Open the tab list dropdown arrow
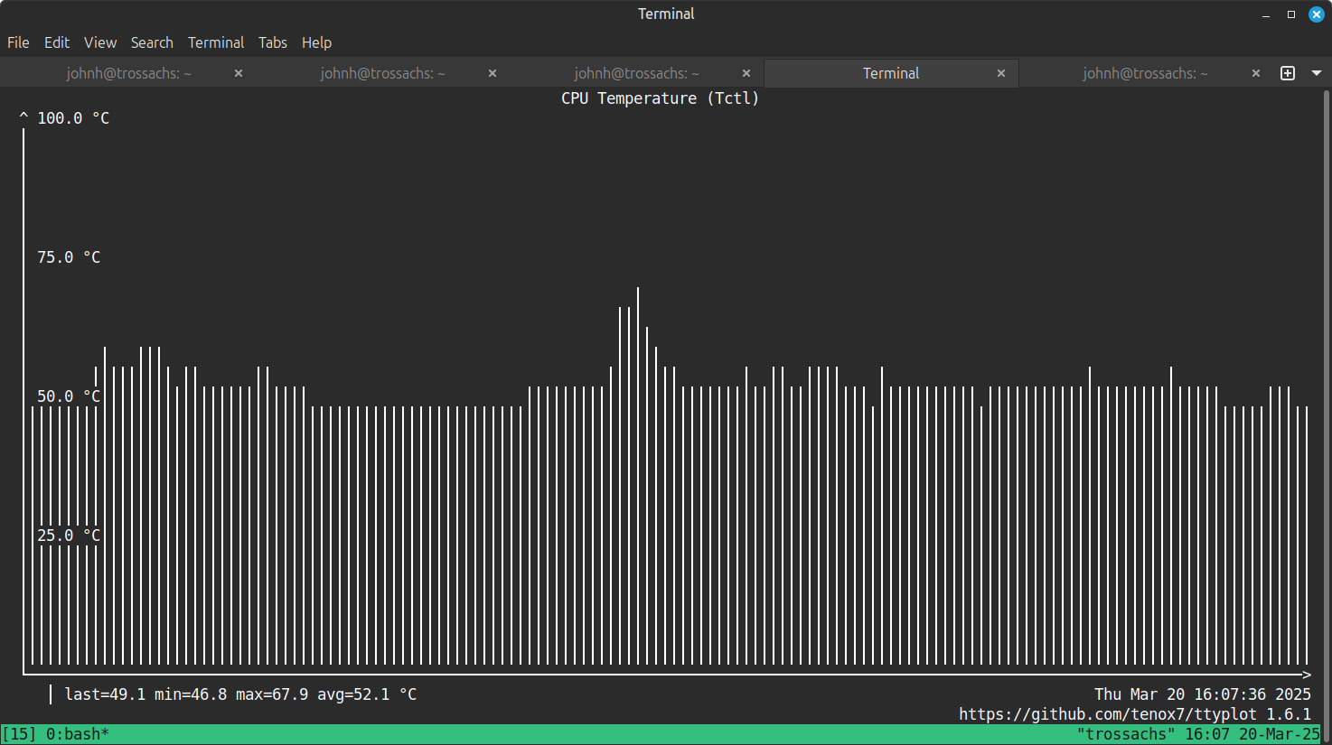The image size is (1332, 745). pyautogui.click(x=1316, y=73)
